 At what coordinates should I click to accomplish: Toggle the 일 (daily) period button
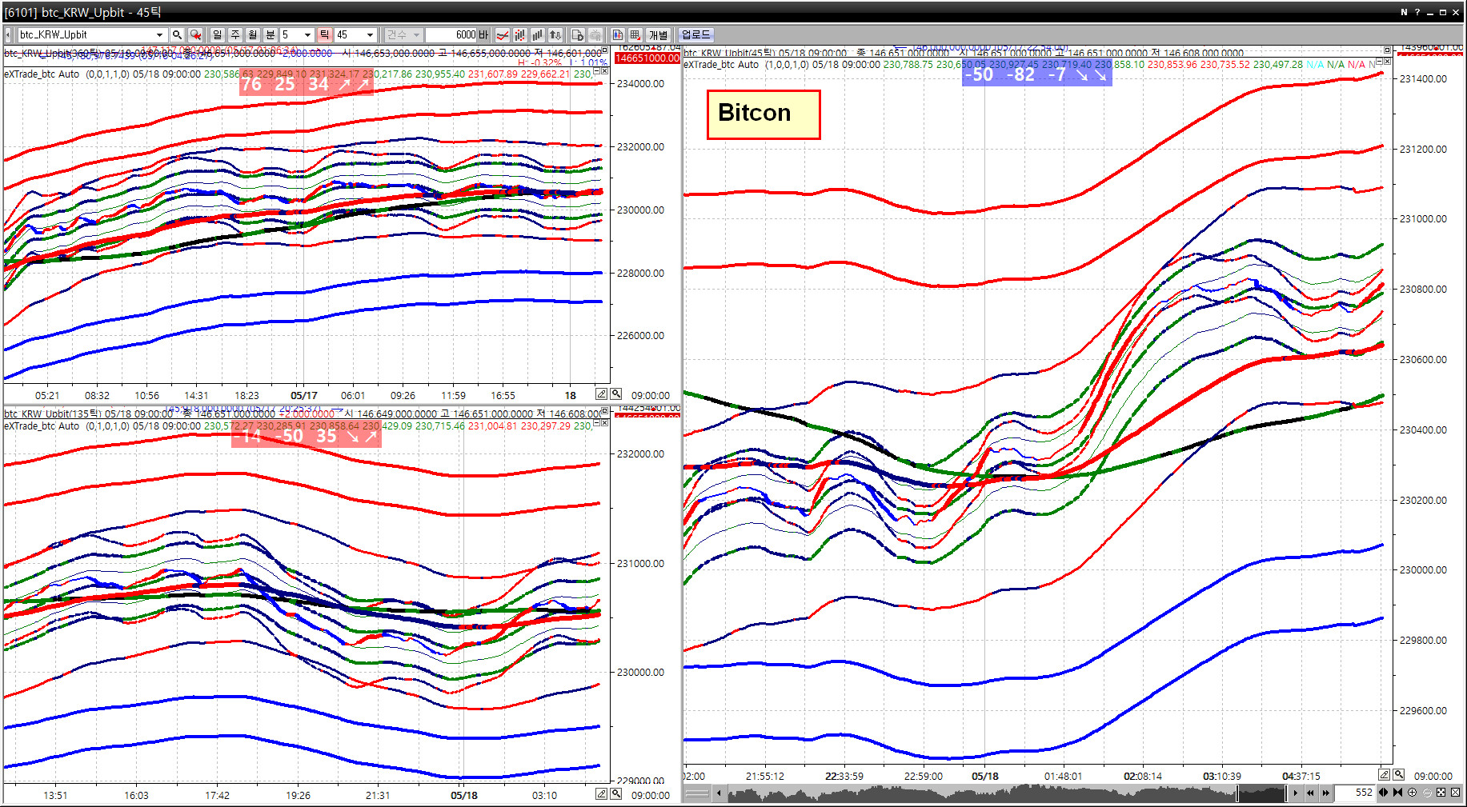pyautogui.click(x=217, y=34)
